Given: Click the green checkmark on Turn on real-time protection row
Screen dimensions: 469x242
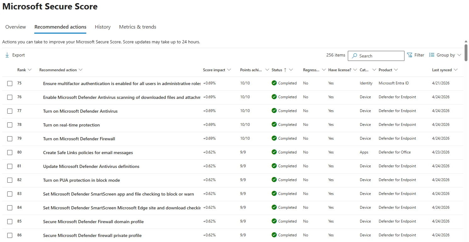Looking at the screenshot, I should coord(274,125).
